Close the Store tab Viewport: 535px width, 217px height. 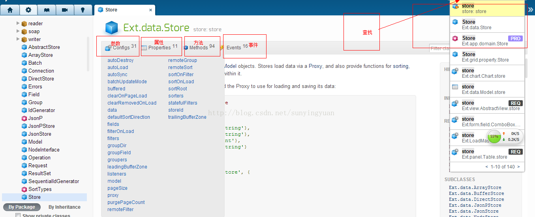click(150, 10)
